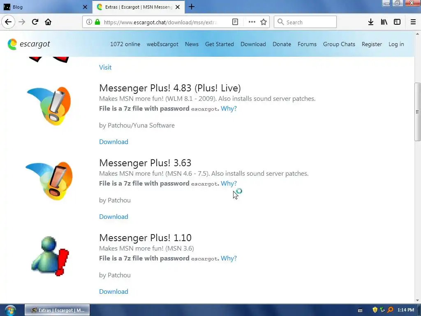
Task: Go to Get Started page
Action: (x=220, y=44)
